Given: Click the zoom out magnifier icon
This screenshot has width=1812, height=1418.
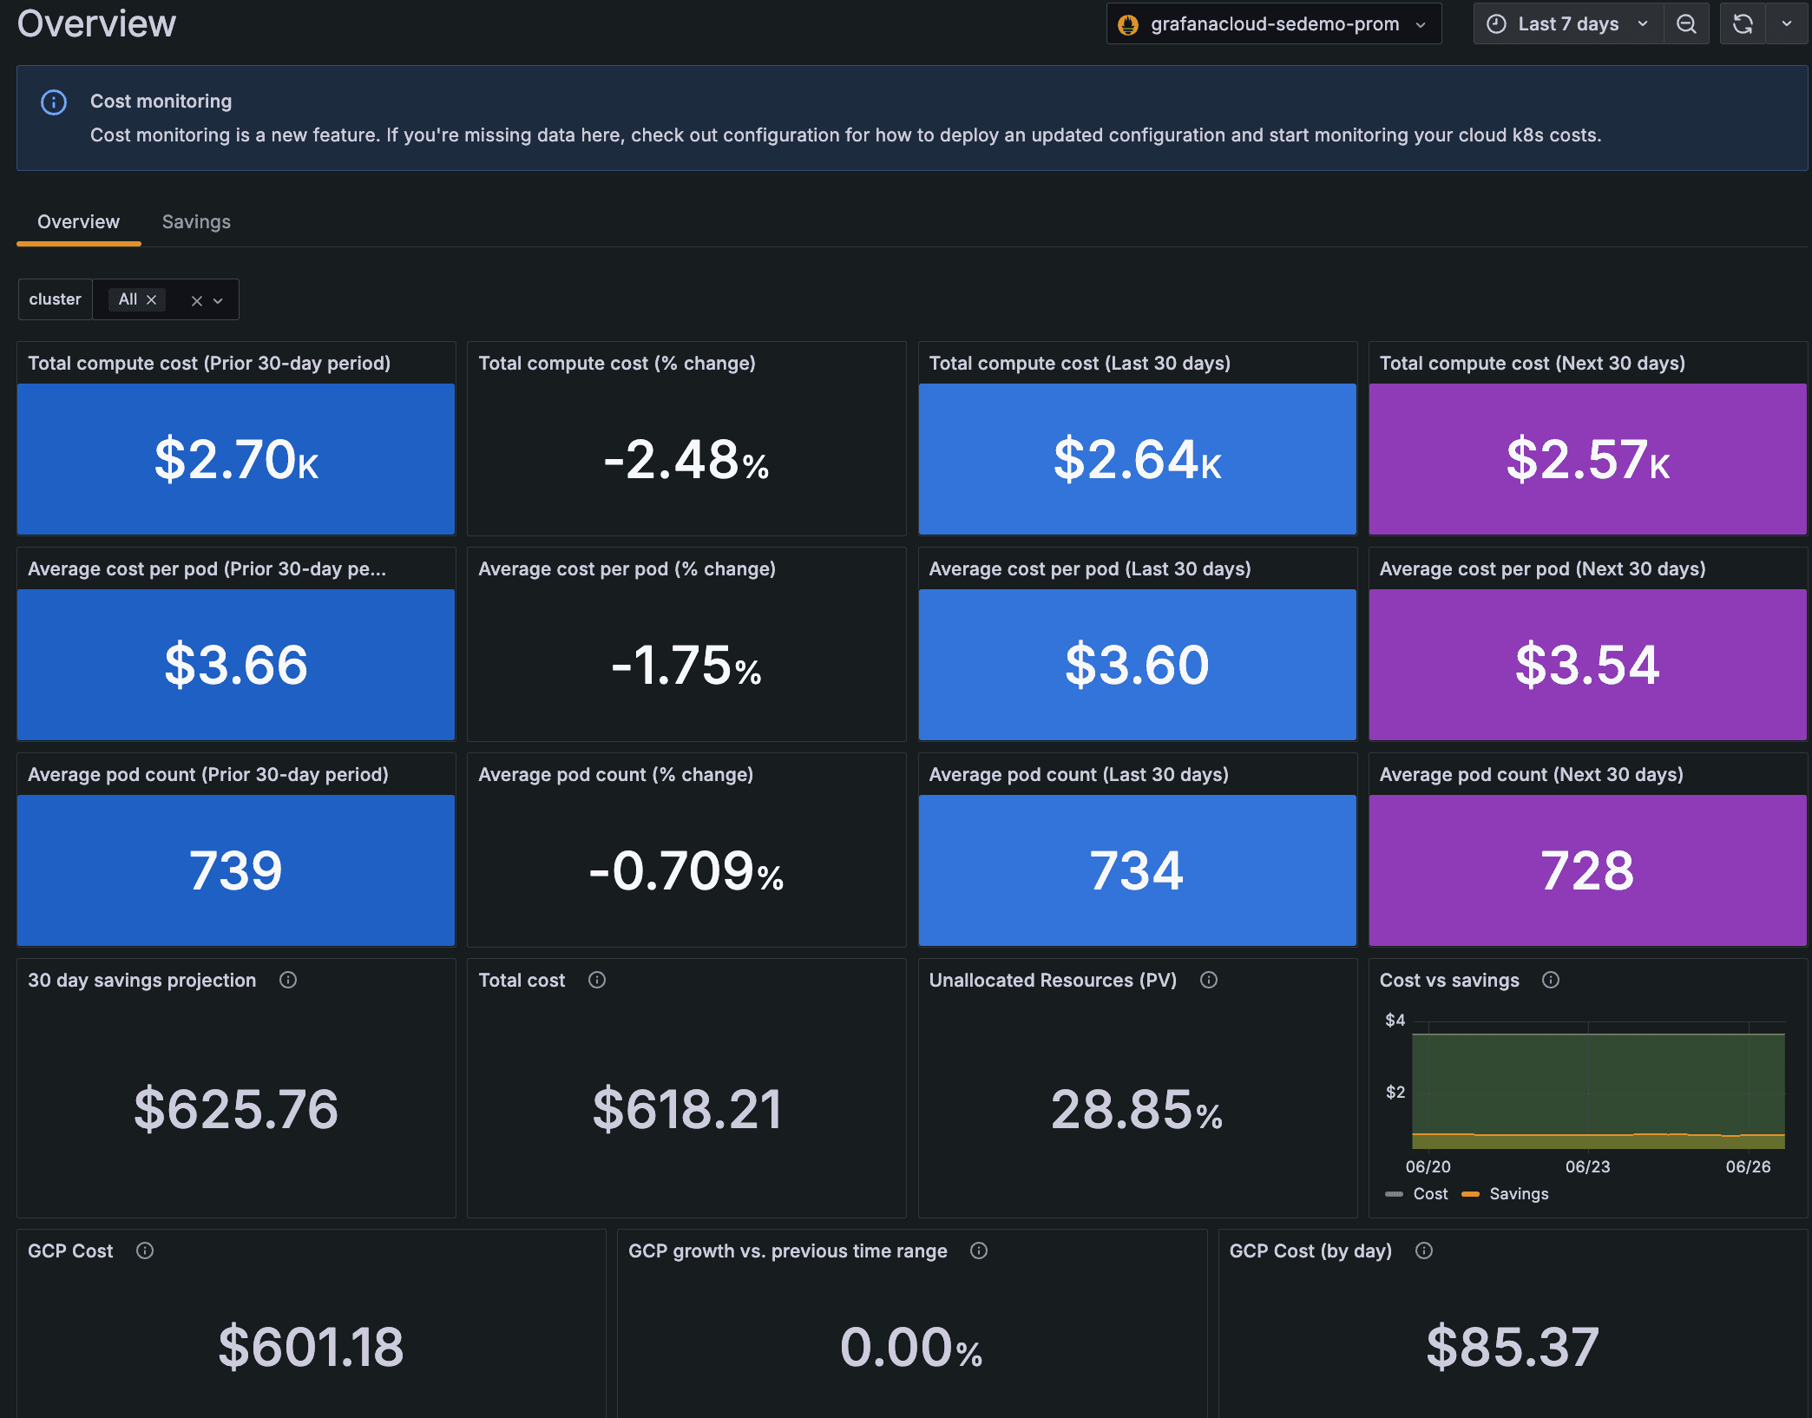Looking at the screenshot, I should click(1686, 23).
